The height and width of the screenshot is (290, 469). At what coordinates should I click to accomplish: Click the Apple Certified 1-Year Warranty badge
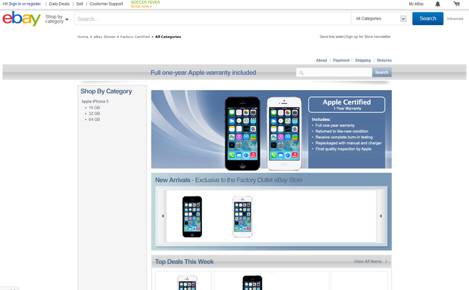click(x=346, y=104)
